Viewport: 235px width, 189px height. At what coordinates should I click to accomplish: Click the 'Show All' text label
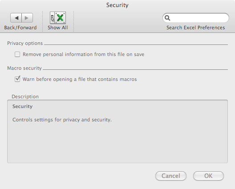click(58, 28)
